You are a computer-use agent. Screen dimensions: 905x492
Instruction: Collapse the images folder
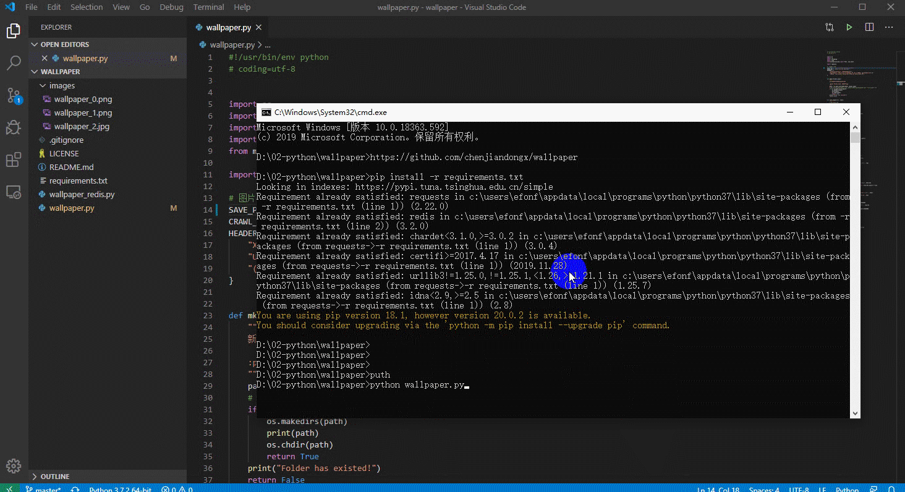click(x=108, y=85)
